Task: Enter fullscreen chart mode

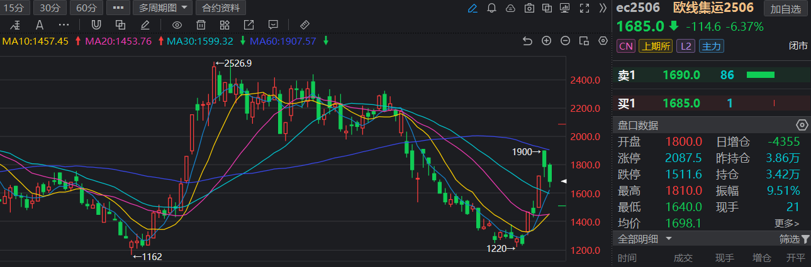Action: pos(584,8)
